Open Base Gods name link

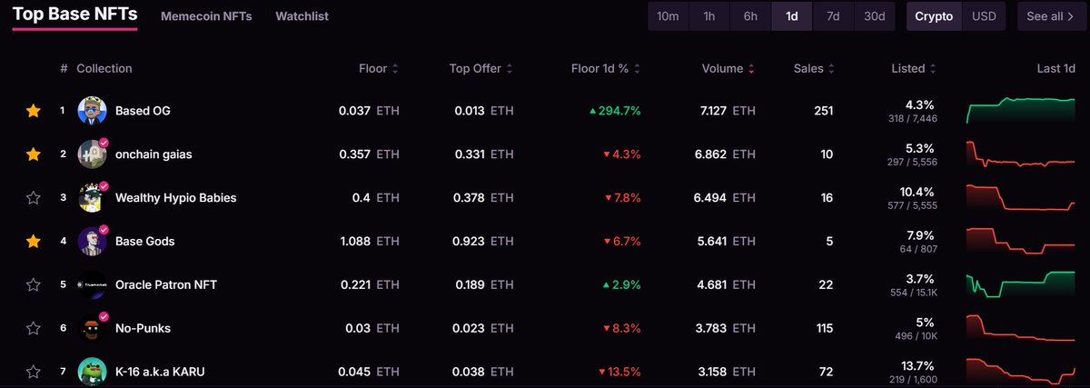[144, 242]
